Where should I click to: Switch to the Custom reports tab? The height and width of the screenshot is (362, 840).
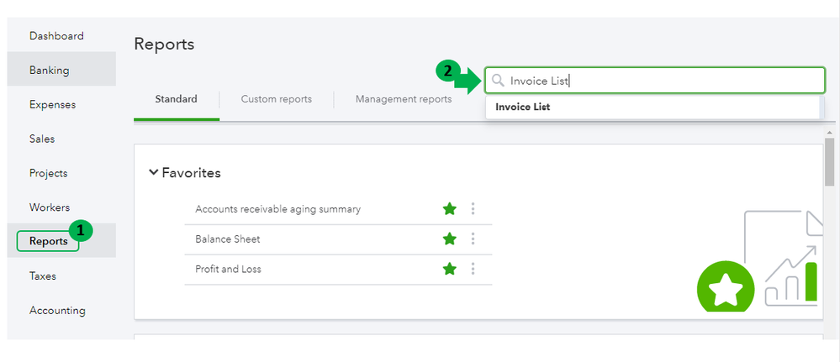(x=276, y=99)
